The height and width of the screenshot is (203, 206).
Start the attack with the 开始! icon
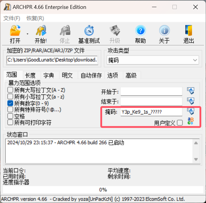pos(41,31)
